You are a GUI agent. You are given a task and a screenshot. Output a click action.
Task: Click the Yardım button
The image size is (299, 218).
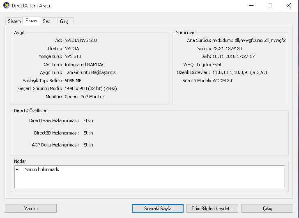[x=31, y=208]
